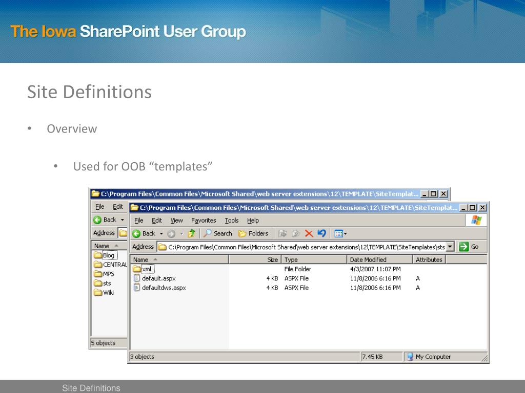This screenshot has width=525, height=393.
Task: Sort by Size column header
Action: pyautogui.click(x=255, y=259)
